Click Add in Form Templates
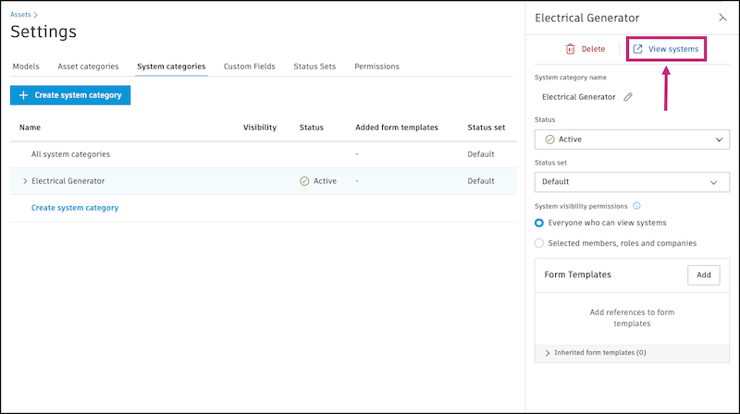Image resolution: width=740 pixels, height=414 pixels. (703, 274)
